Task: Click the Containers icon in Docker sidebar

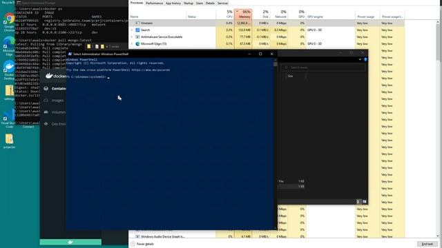Action: click(46, 89)
